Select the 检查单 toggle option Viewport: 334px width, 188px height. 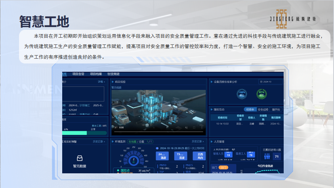[250, 109]
